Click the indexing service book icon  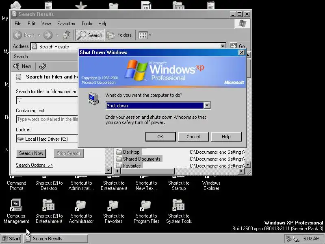pos(43,66)
